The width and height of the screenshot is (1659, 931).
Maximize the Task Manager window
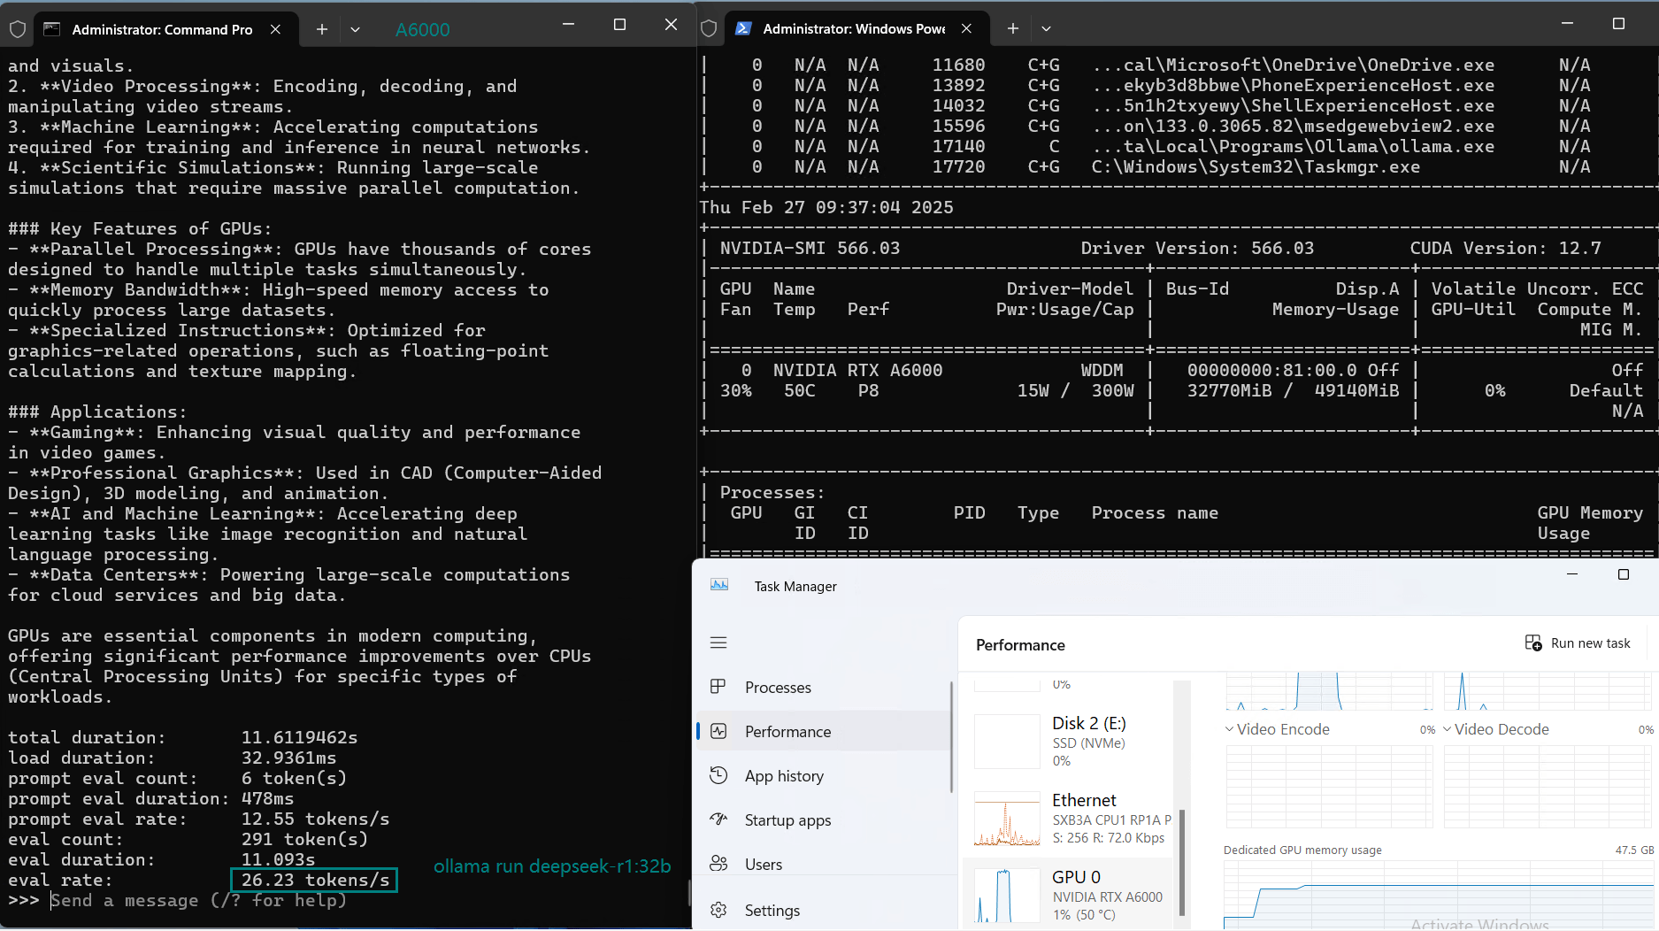click(1623, 574)
